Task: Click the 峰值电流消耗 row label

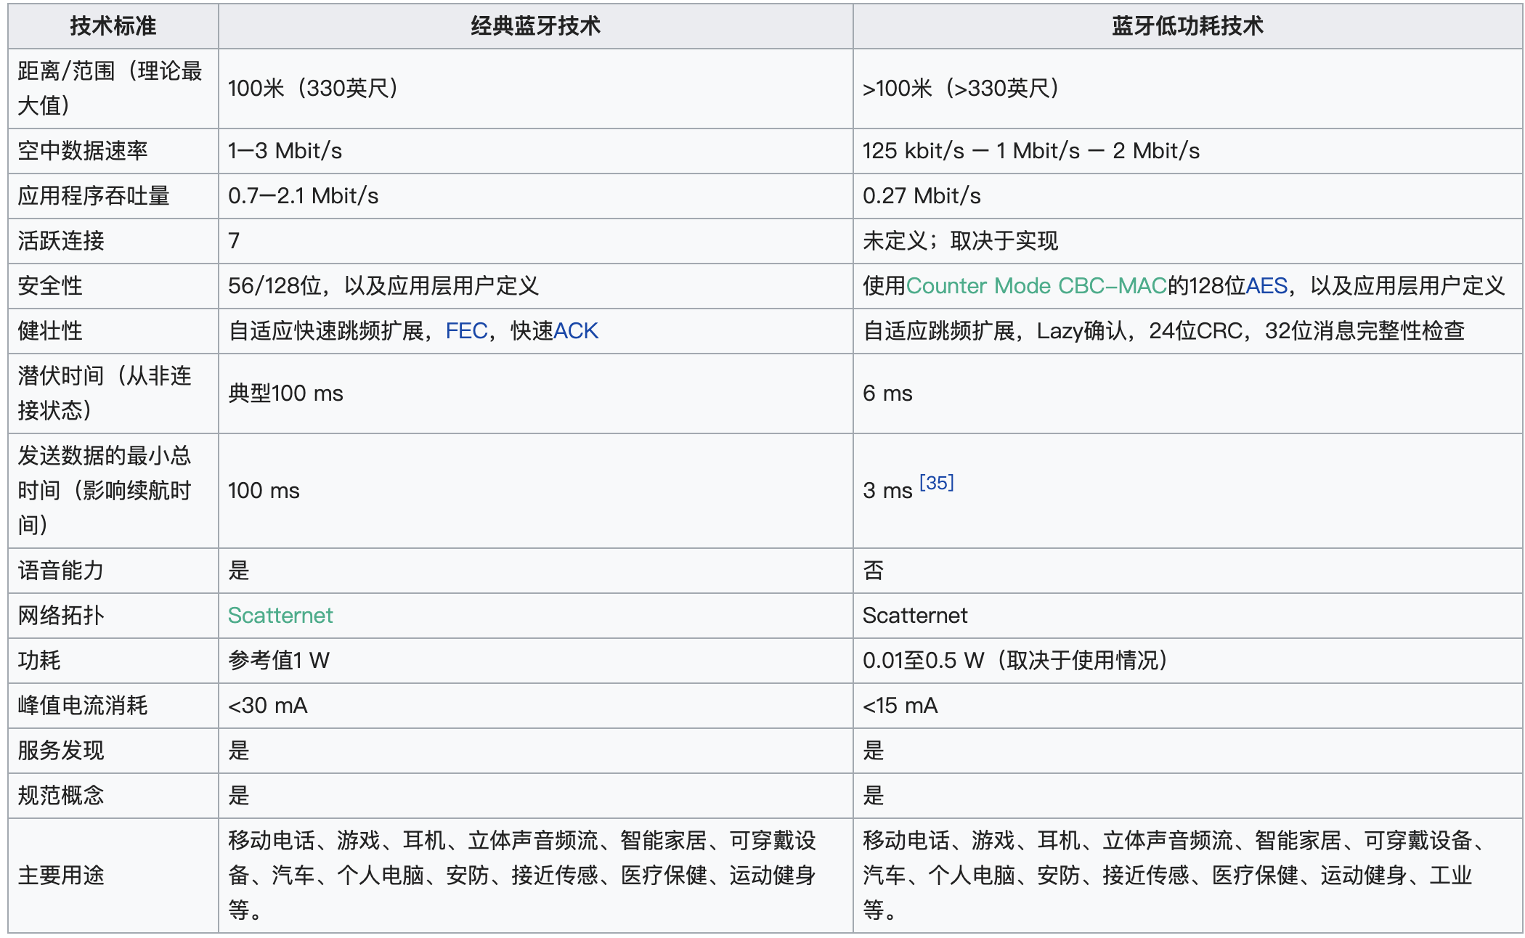Action: 83,706
